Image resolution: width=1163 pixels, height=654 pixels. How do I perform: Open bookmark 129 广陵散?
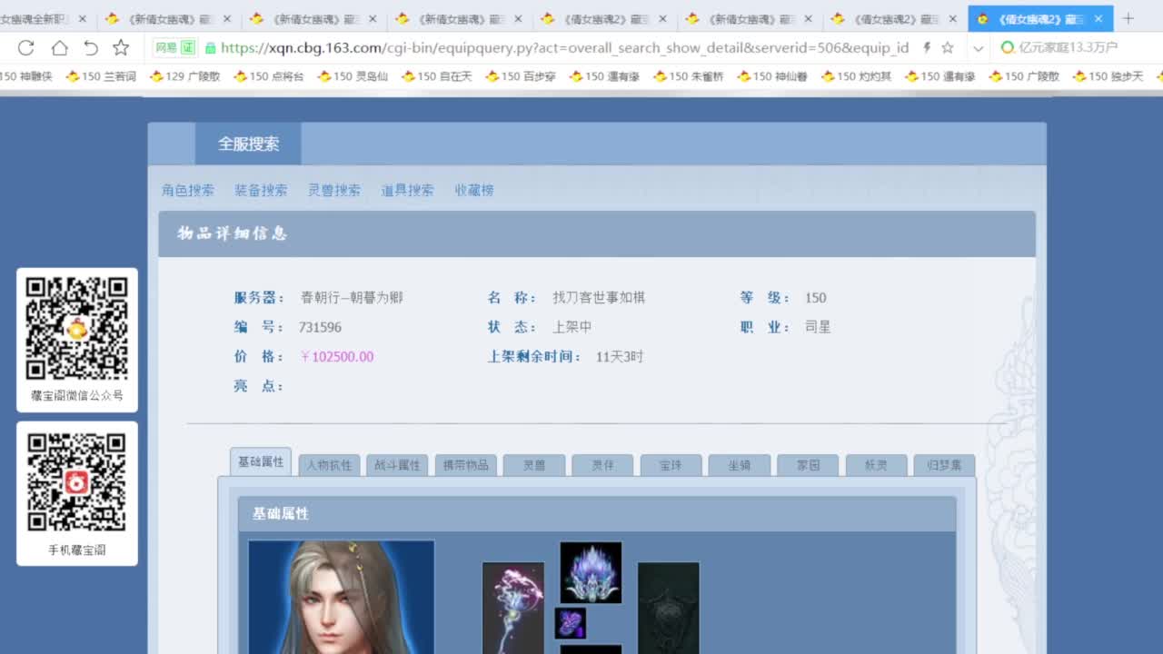184,77
